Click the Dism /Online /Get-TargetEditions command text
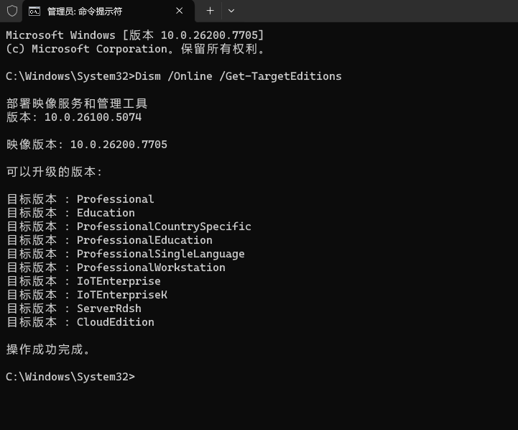Viewport: 518px width, 430px height. [239, 76]
